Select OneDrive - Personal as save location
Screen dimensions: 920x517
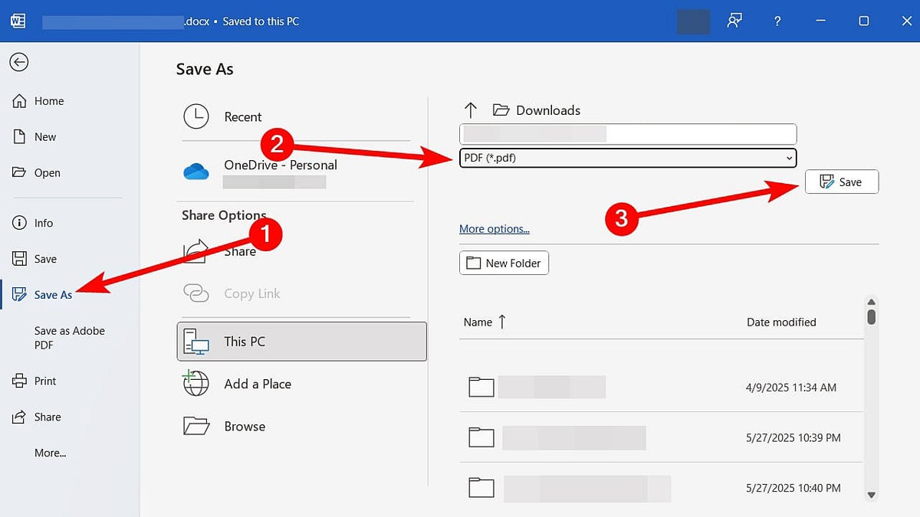tap(281, 165)
